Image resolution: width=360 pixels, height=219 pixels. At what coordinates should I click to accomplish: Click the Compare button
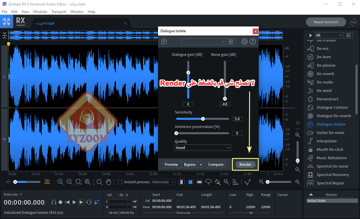(216, 165)
